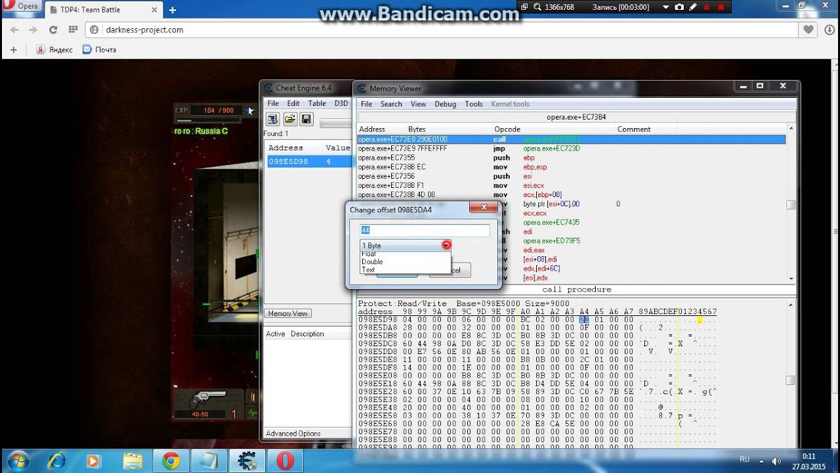Open Memory Viewer's View menu
The image size is (840, 473).
[419, 104]
